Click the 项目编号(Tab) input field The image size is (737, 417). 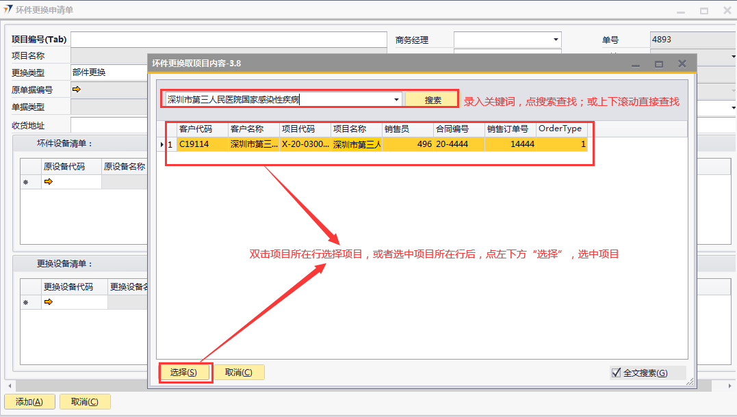(229, 40)
